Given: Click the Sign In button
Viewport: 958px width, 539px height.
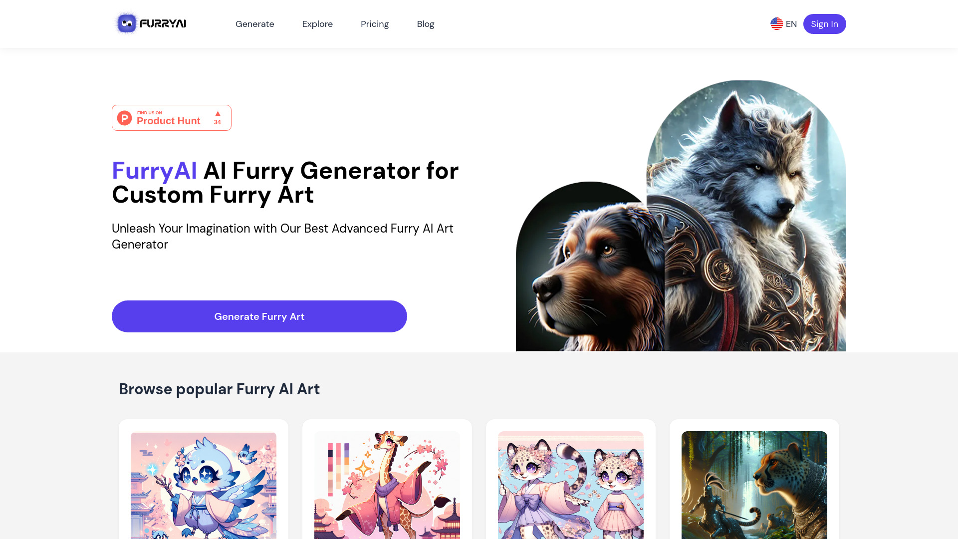Looking at the screenshot, I should point(824,23).
